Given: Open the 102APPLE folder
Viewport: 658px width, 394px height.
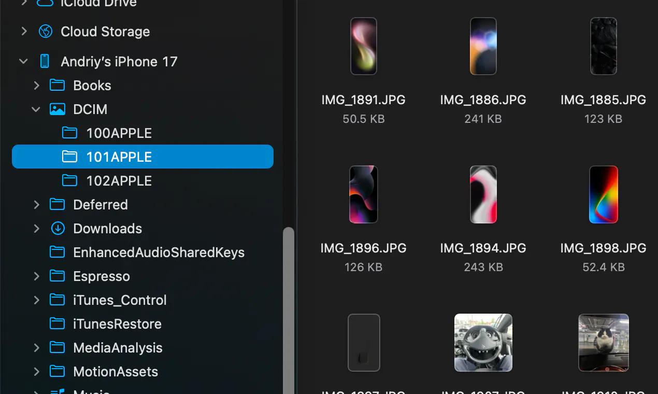Looking at the screenshot, I should click(x=119, y=181).
